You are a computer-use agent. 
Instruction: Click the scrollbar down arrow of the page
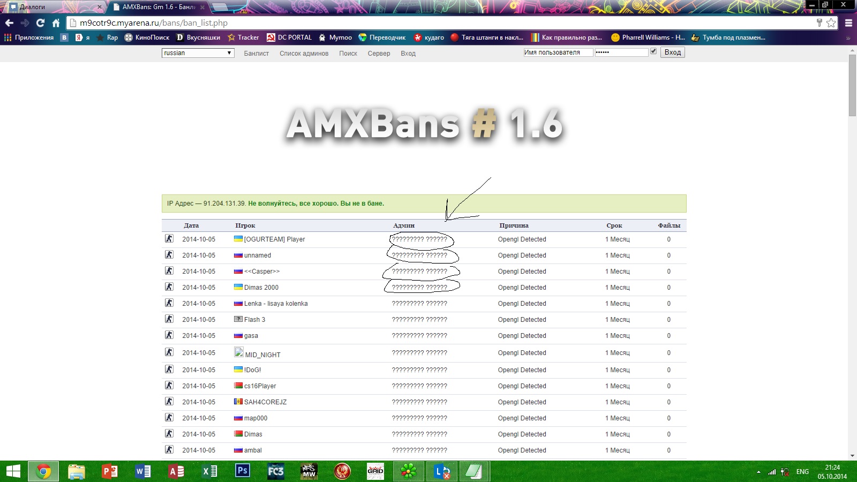[852, 456]
